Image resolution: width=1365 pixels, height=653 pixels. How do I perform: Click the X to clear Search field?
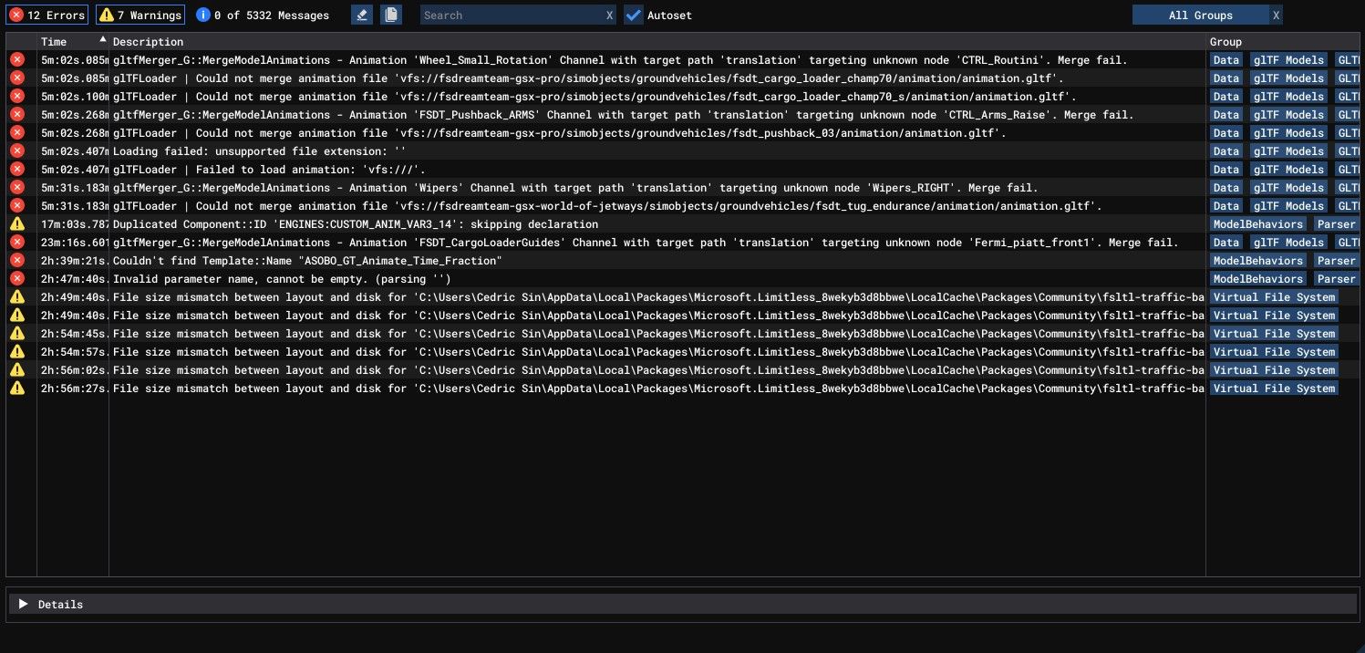coord(610,16)
